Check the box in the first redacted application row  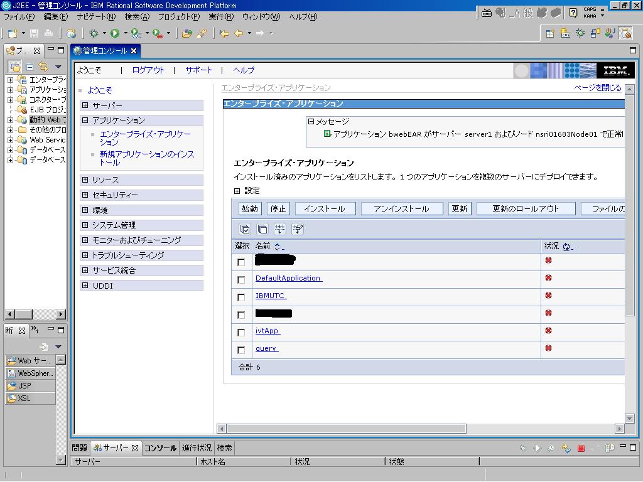pos(241,262)
